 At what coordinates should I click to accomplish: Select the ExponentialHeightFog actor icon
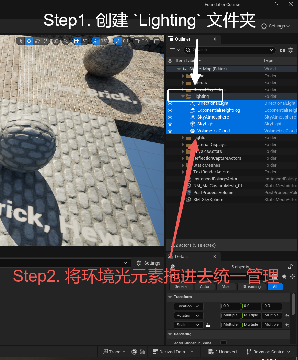coord(193,110)
